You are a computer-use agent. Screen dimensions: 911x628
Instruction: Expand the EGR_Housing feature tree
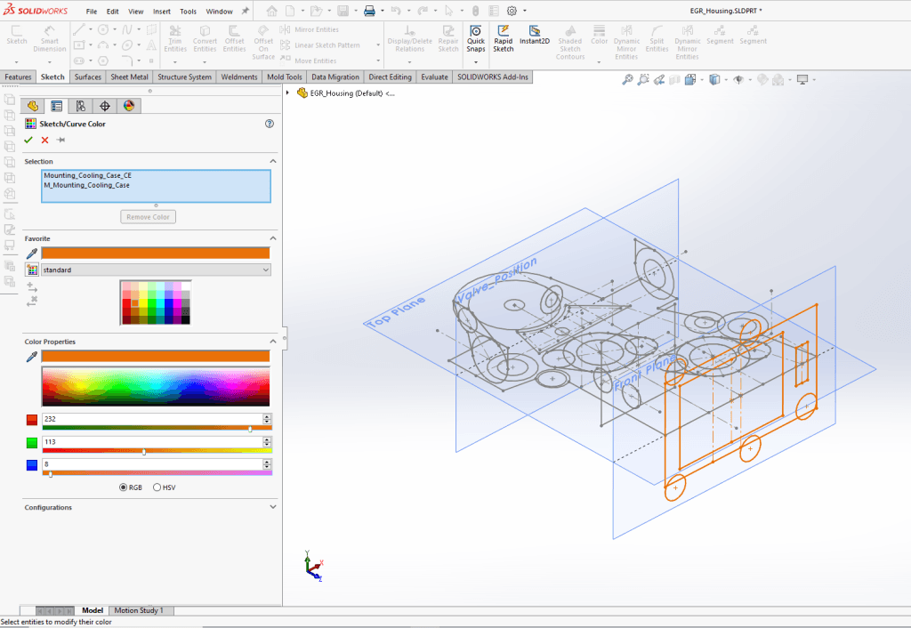[x=288, y=93]
